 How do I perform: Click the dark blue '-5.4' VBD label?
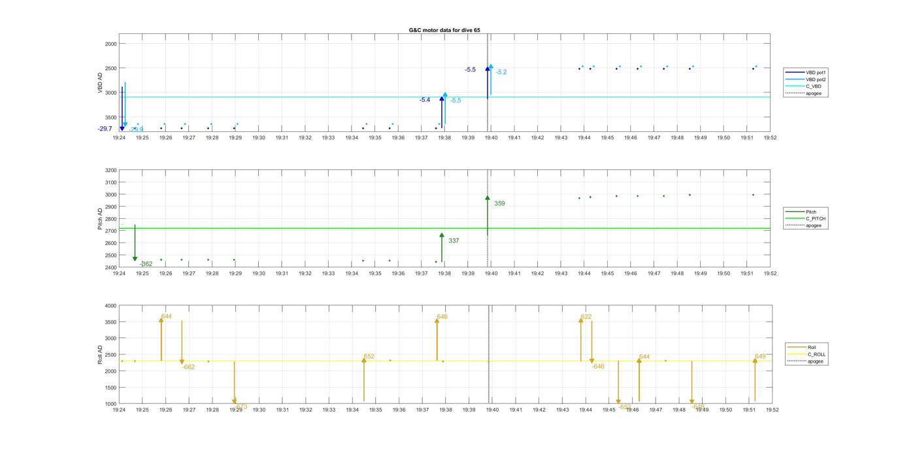425,100
